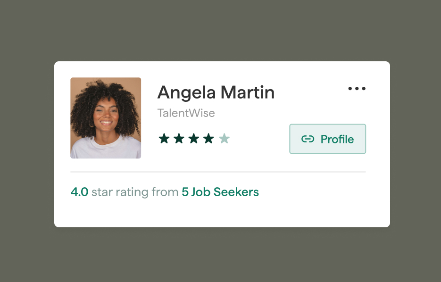Click the first name Angela in the heading
Image resolution: width=441 pixels, height=282 pixels.
tap(186, 93)
